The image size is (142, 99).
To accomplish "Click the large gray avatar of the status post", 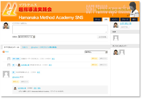I will (6, 74).
